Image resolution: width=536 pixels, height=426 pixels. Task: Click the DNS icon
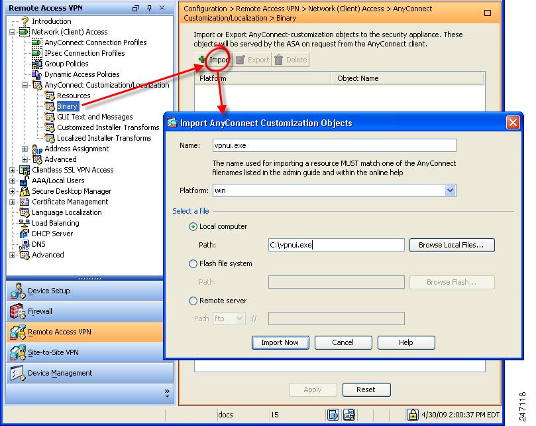click(x=25, y=244)
